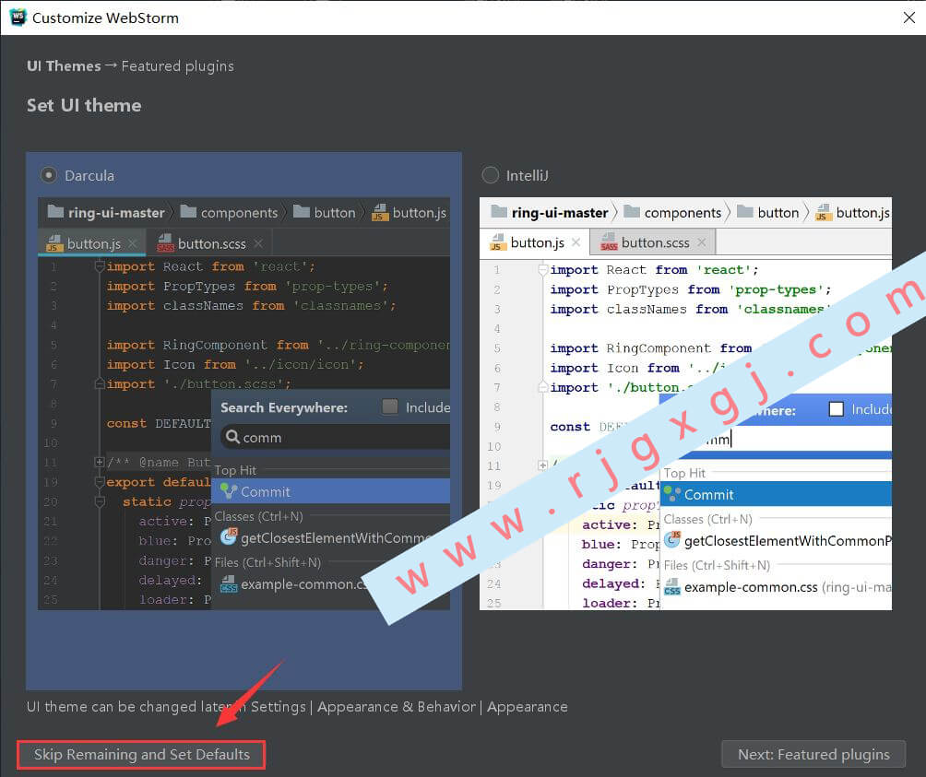Close button.js tab in Darcula preview

click(133, 243)
